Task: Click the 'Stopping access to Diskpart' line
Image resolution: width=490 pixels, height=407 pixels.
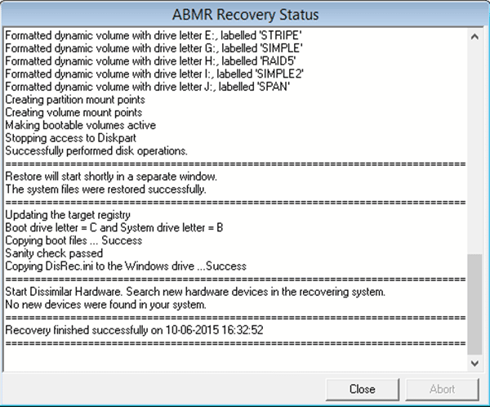Action: click(70, 138)
